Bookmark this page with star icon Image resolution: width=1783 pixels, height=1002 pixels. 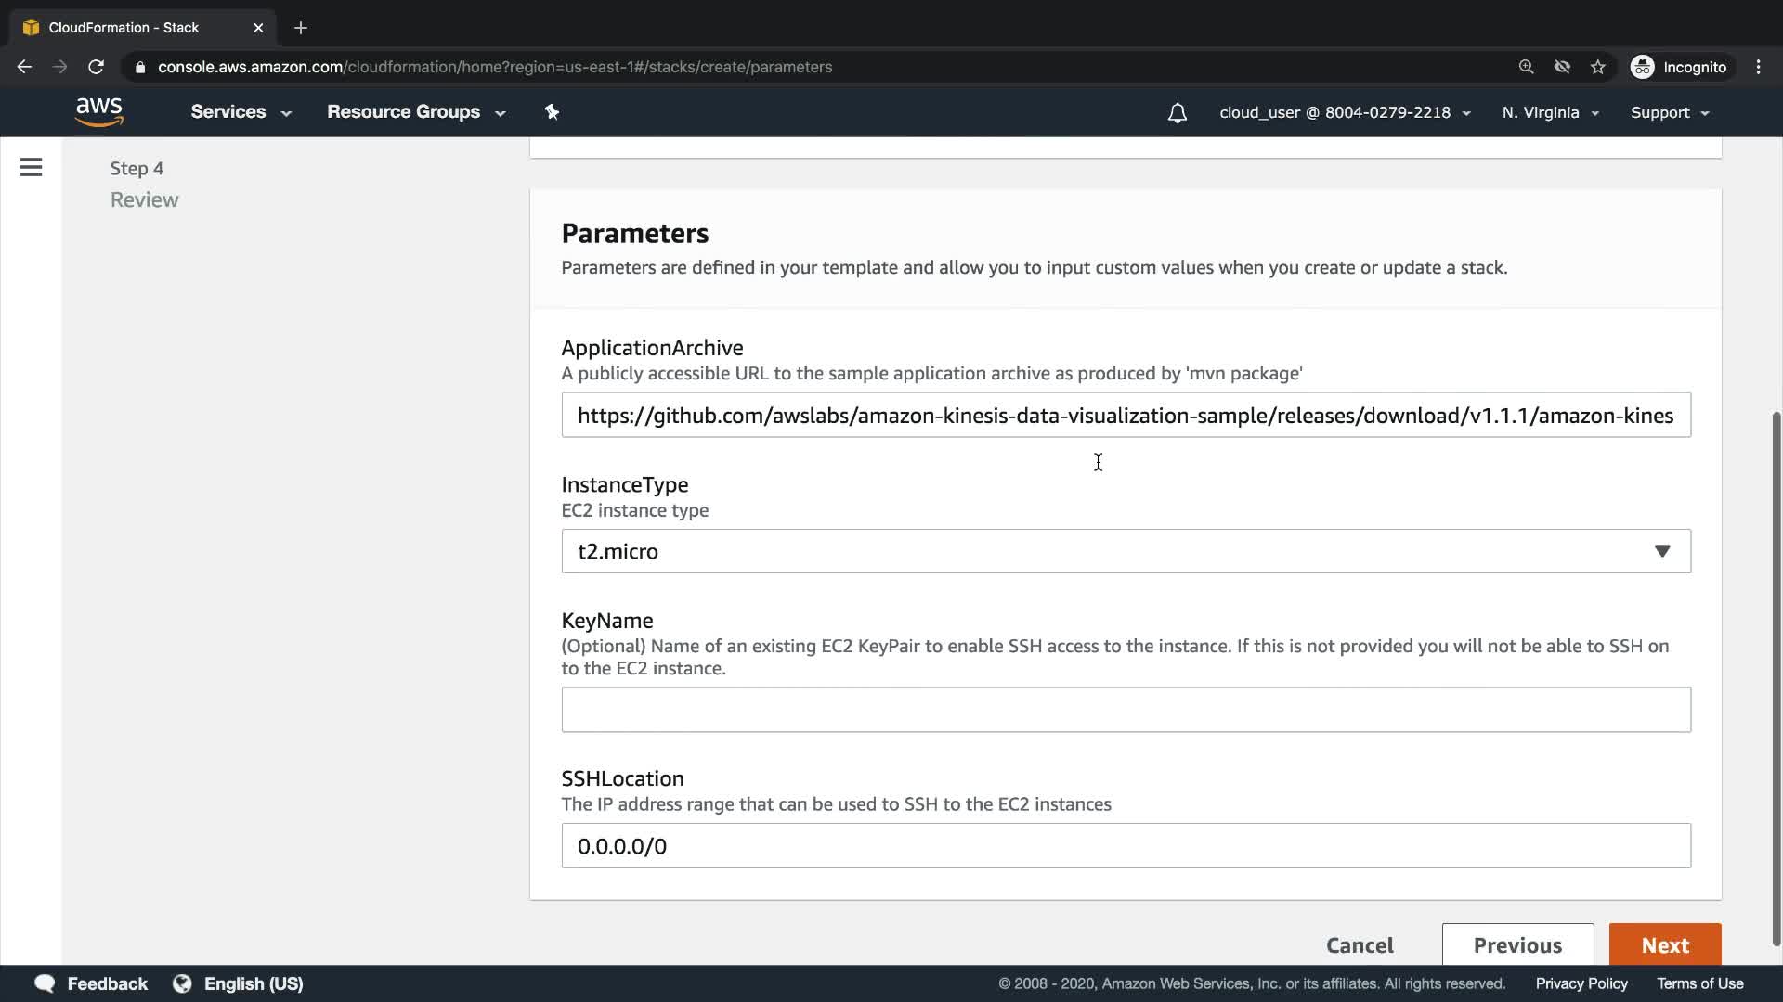point(1597,67)
